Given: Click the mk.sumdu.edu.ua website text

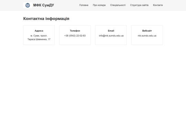Looking at the screenshot, I should coord(147,36).
